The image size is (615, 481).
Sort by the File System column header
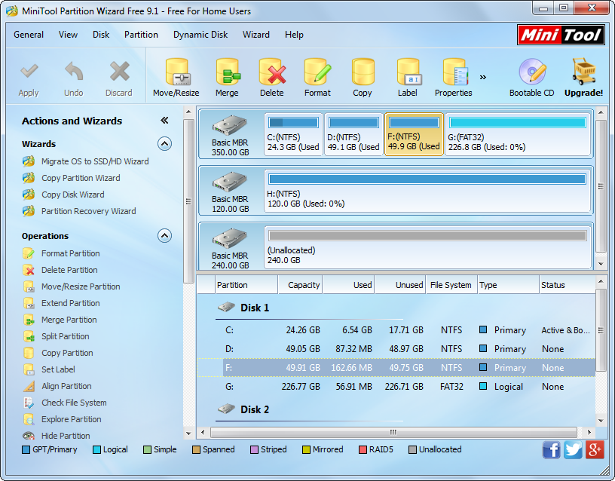pos(451,285)
